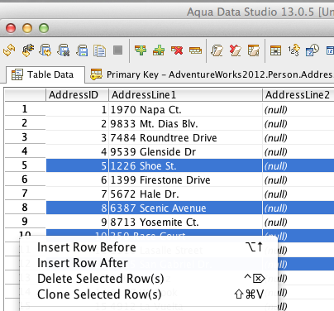This screenshot has width=334, height=311.
Task: Select row header number 9
Action: coord(25,222)
